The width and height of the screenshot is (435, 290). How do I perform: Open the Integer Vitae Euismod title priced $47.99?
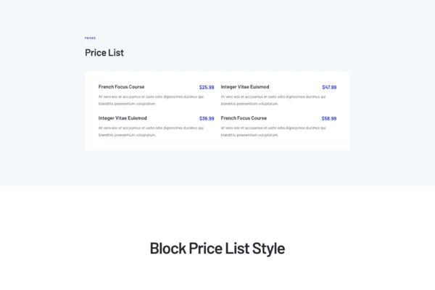(245, 87)
